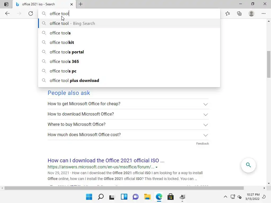Click the horizontal scrollbar at the page bottom
The image size is (271, 203).
[x=124, y=188]
